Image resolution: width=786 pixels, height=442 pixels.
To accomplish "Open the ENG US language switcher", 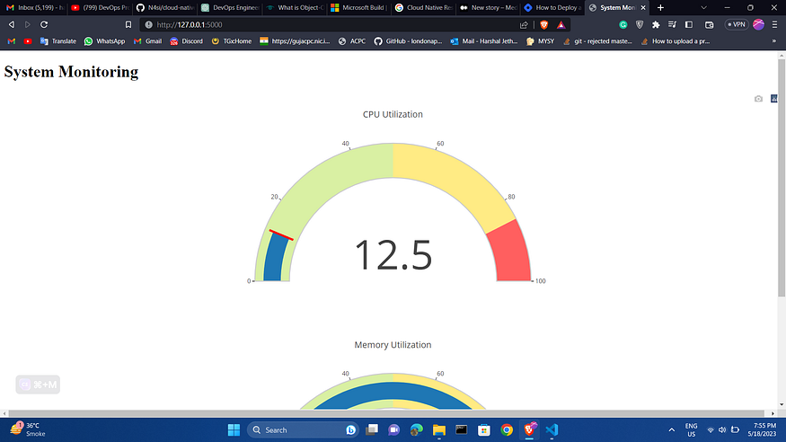I will [692, 430].
